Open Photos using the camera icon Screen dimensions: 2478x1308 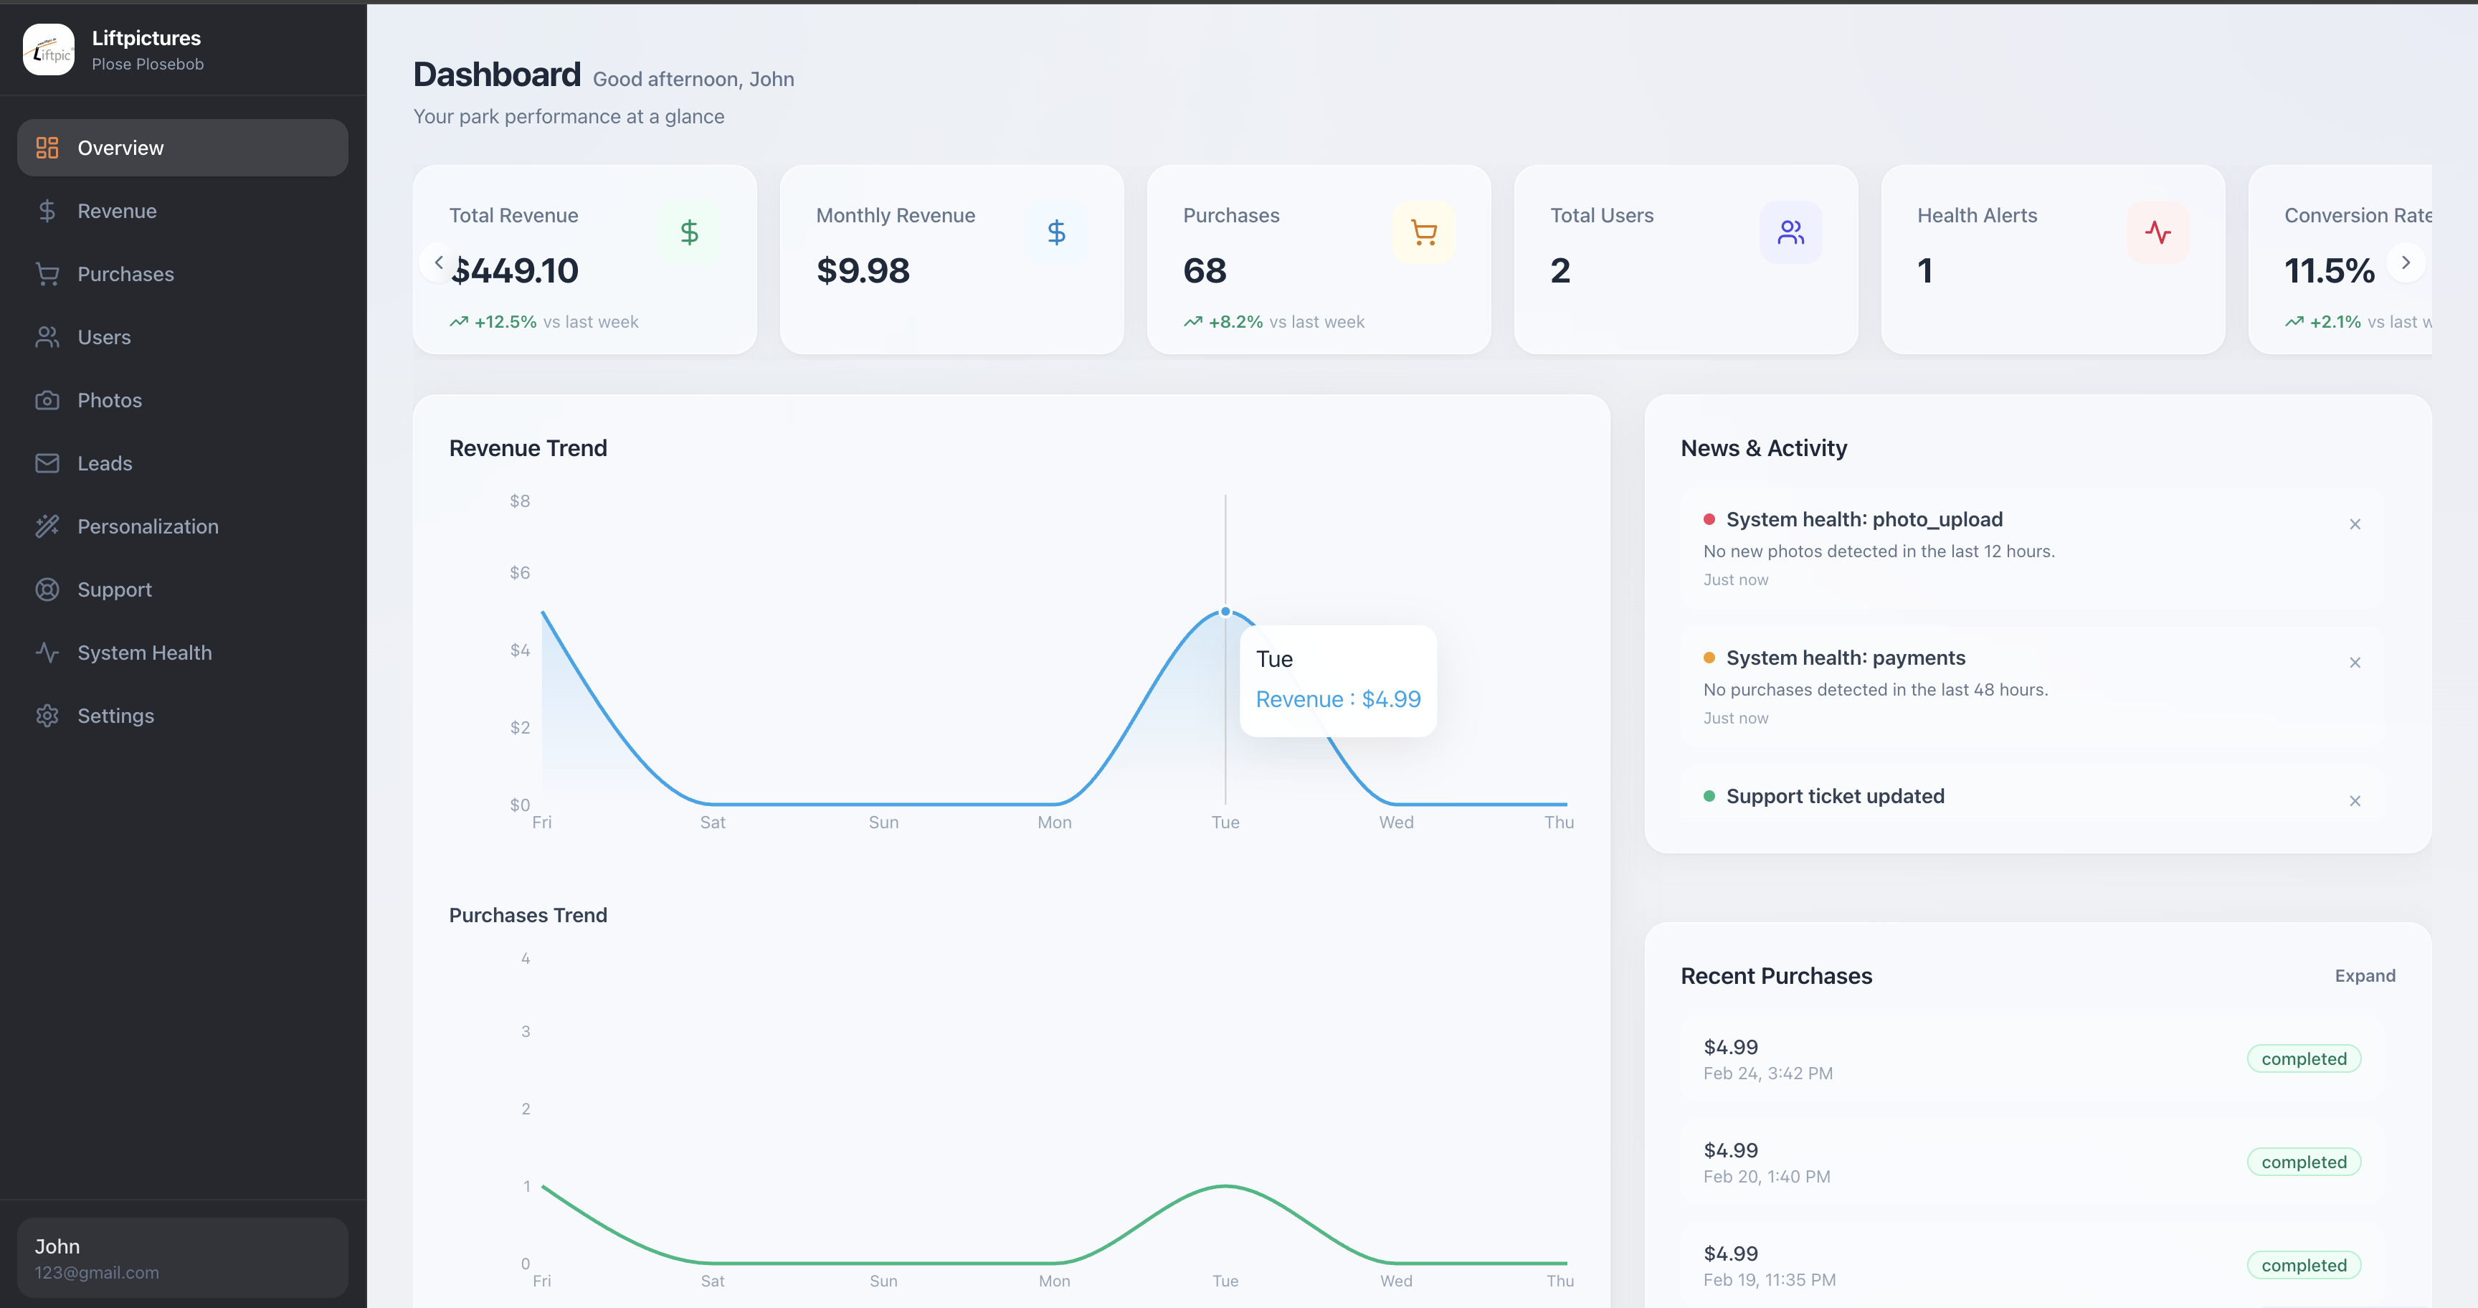click(x=48, y=400)
